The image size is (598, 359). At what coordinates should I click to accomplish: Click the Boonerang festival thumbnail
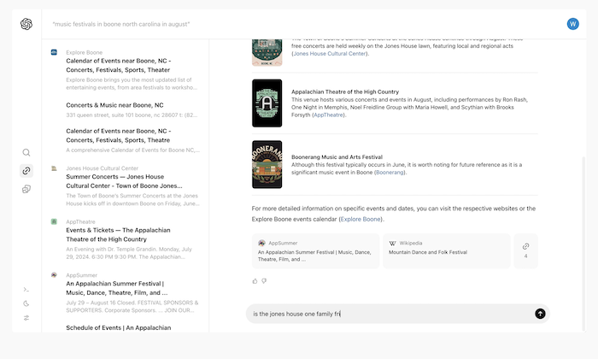coord(267,164)
